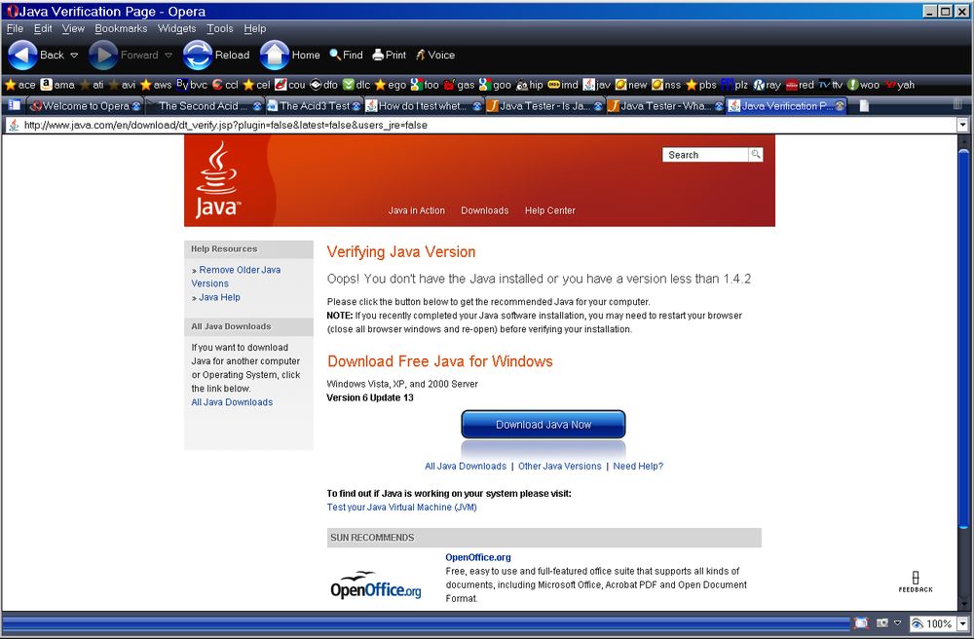Image resolution: width=974 pixels, height=639 pixels.
Task: Open Test your Java Virtual Machine link
Action: coord(401,507)
